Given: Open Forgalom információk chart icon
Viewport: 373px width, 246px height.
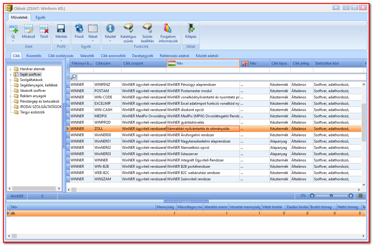Looking at the screenshot, I should pos(168,28).
